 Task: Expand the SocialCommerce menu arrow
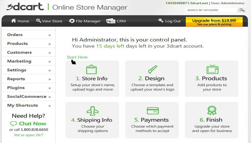[50, 97]
